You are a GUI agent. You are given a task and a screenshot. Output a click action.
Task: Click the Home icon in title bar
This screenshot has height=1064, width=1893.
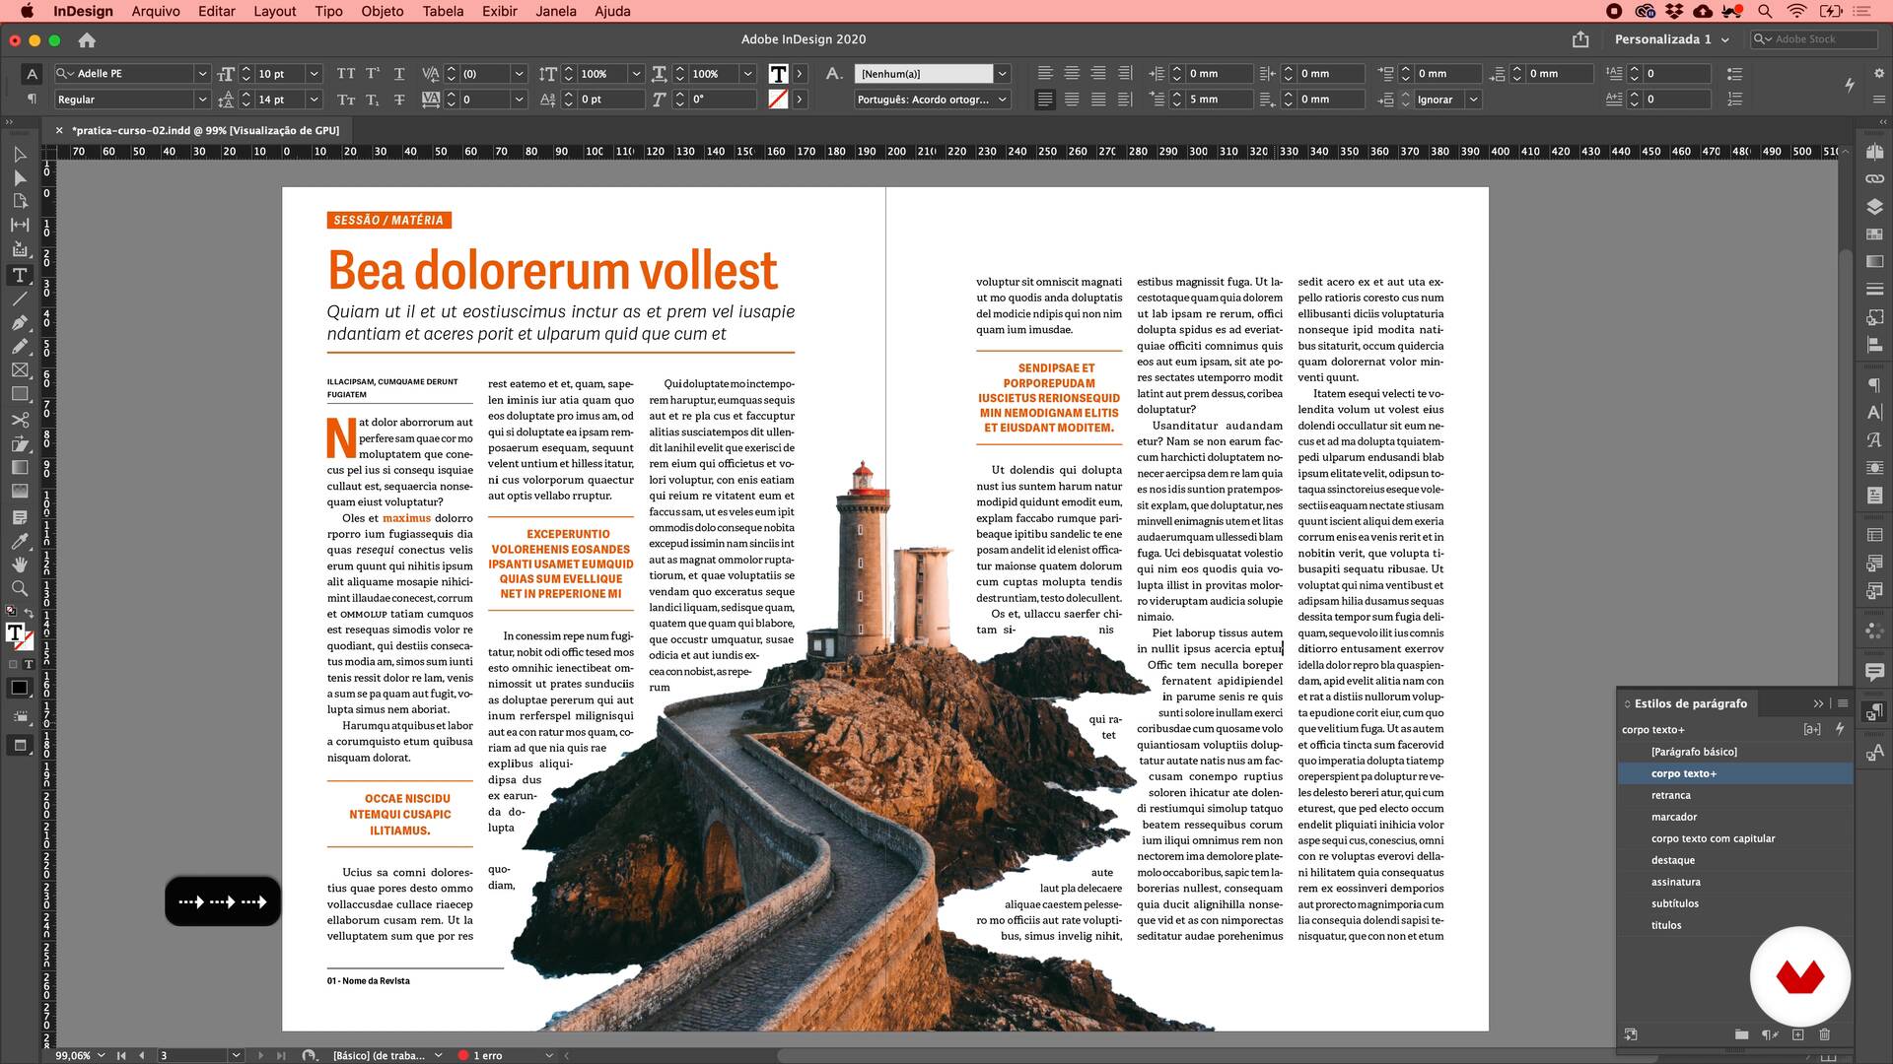87,40
